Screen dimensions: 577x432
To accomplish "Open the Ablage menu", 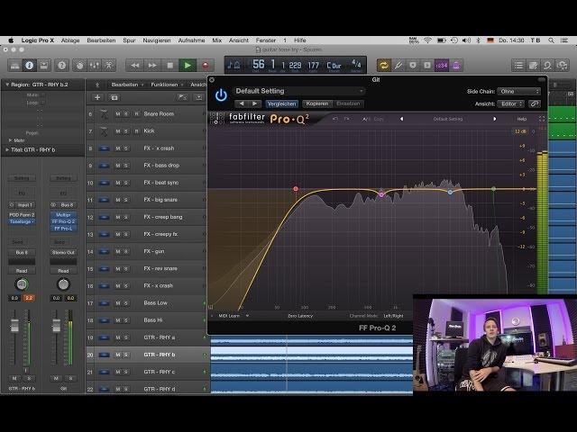I will click(70, 40).
